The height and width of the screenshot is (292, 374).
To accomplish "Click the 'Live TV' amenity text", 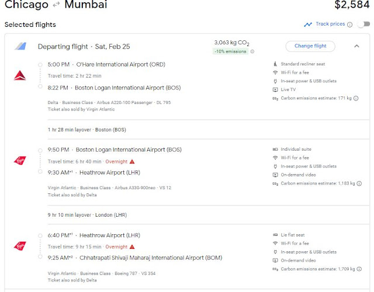I will pyautogui.click(x=288, y=89).
